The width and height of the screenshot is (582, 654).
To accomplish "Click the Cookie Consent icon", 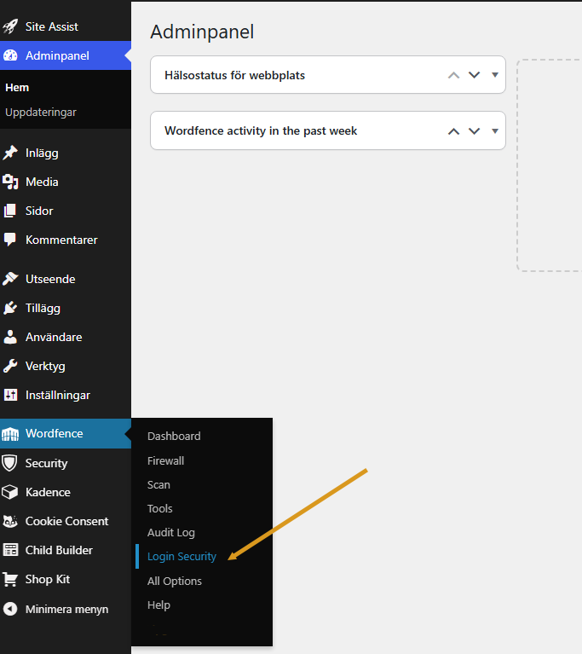I will pyautogui.click(x=10, y=521).
